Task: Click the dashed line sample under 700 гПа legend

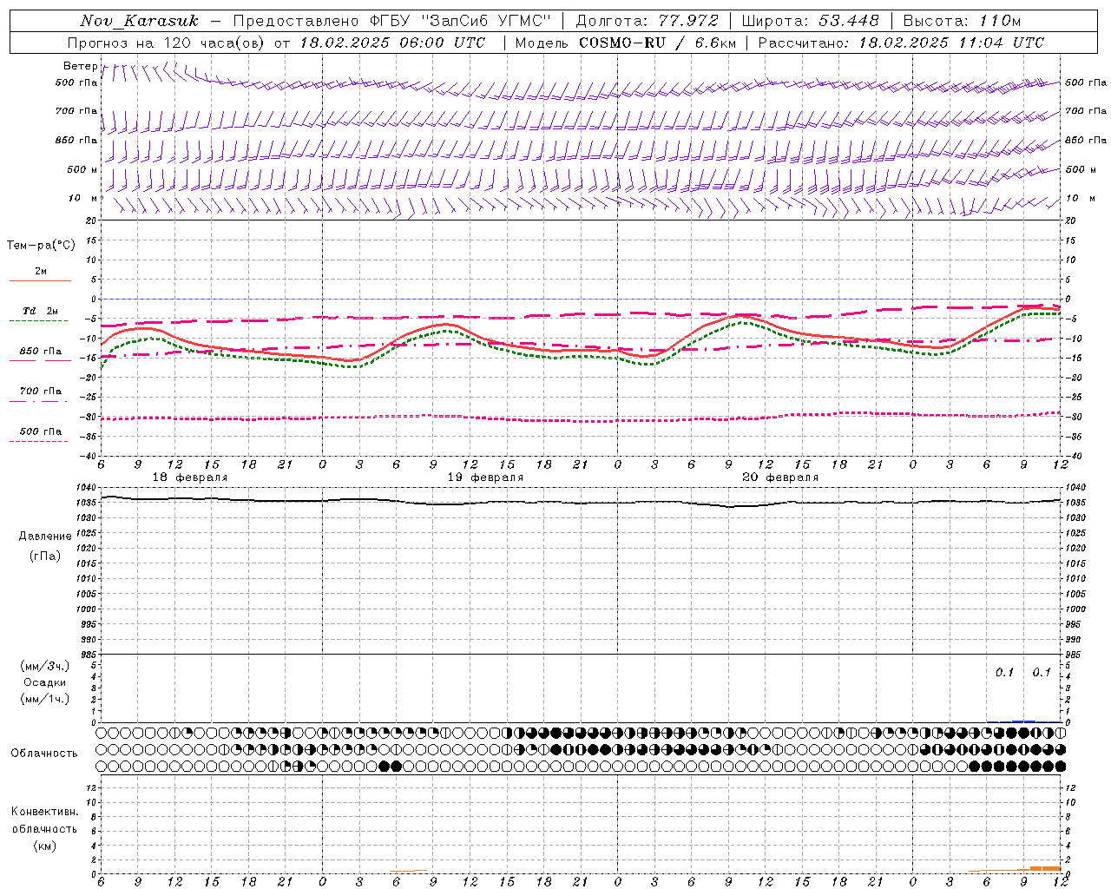Action: tap(39, 401)
